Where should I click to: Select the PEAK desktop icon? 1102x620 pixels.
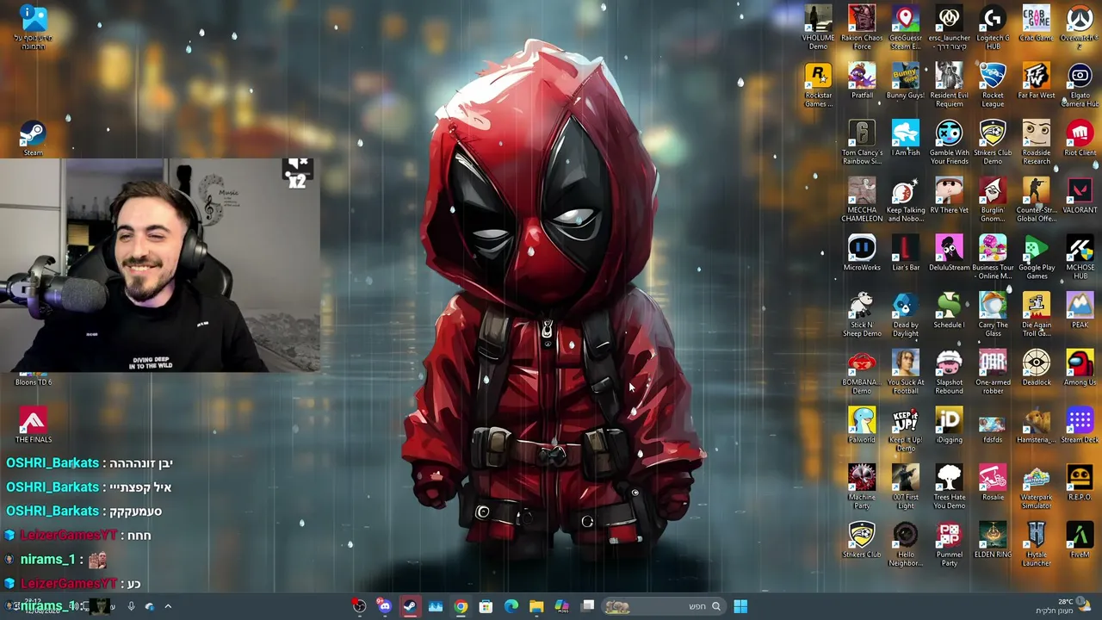[x=1080, y=310]
